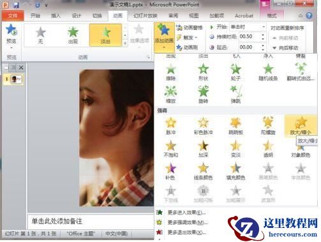Open 更多强调效果 (More Emphasis Effects)
Image resolution: width=321 pixels, height=242 pixels.
(x=181, y=222)
